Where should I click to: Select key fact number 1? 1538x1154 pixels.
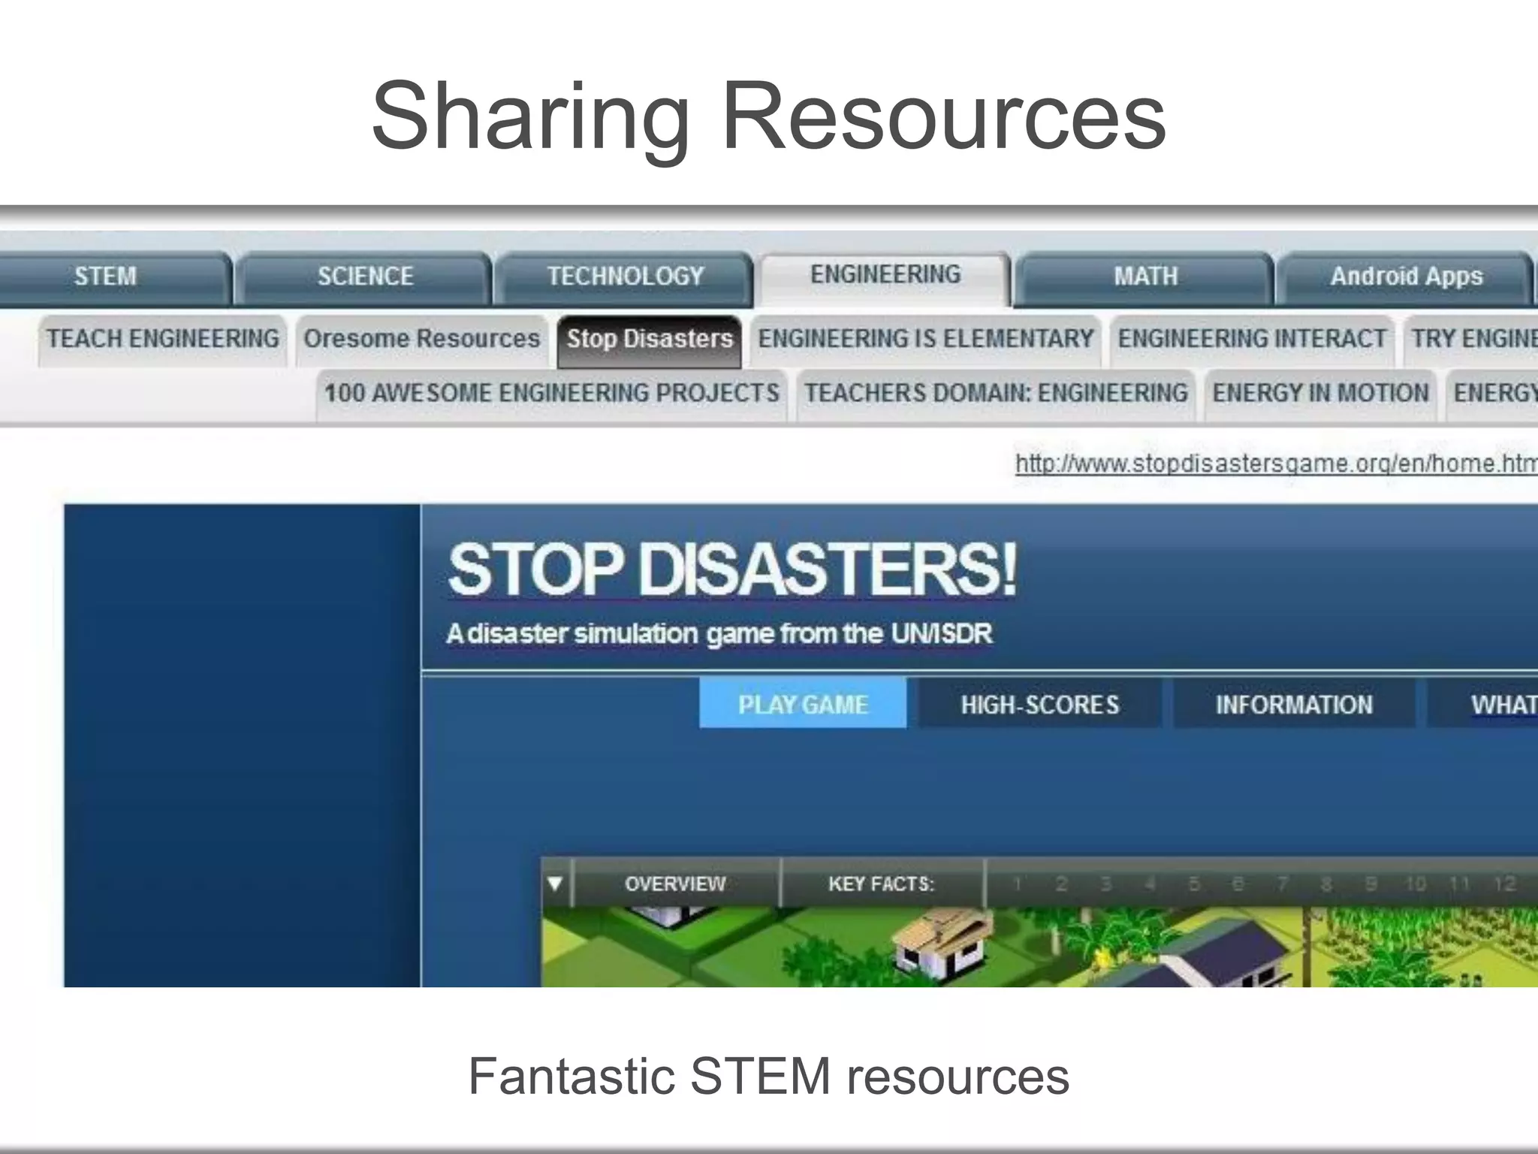pos(1017,884)
